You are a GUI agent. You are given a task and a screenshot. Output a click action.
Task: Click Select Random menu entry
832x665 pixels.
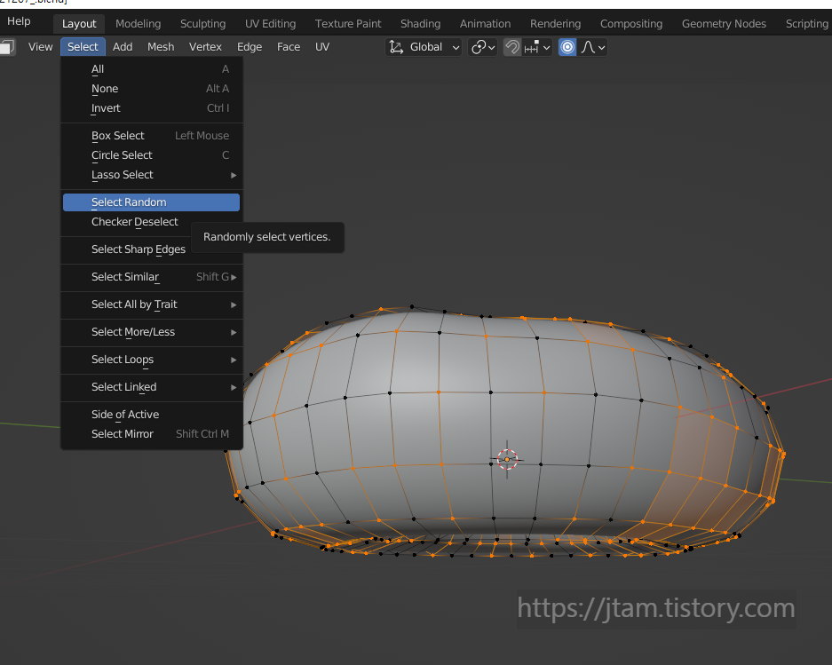pos(152,202)
